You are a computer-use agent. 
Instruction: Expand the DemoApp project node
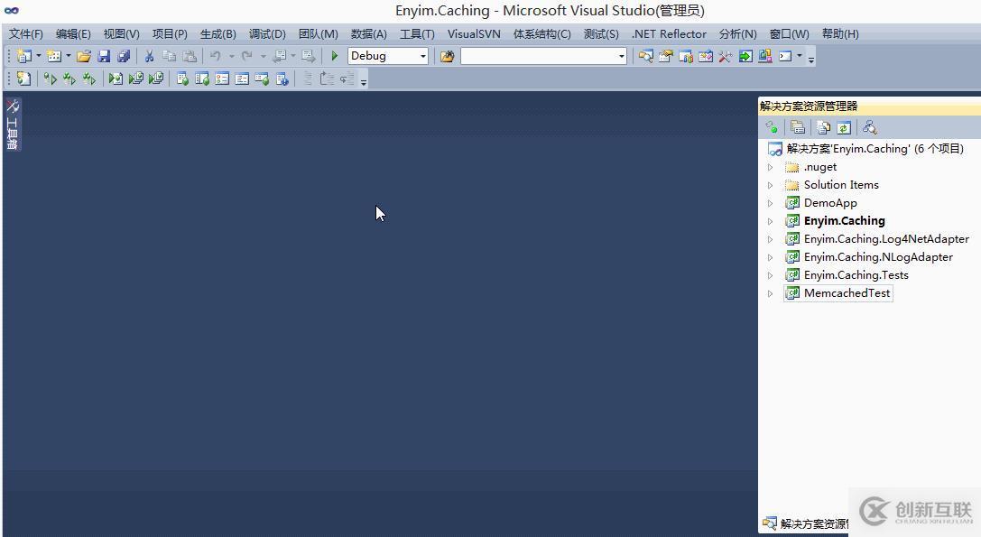770,203
